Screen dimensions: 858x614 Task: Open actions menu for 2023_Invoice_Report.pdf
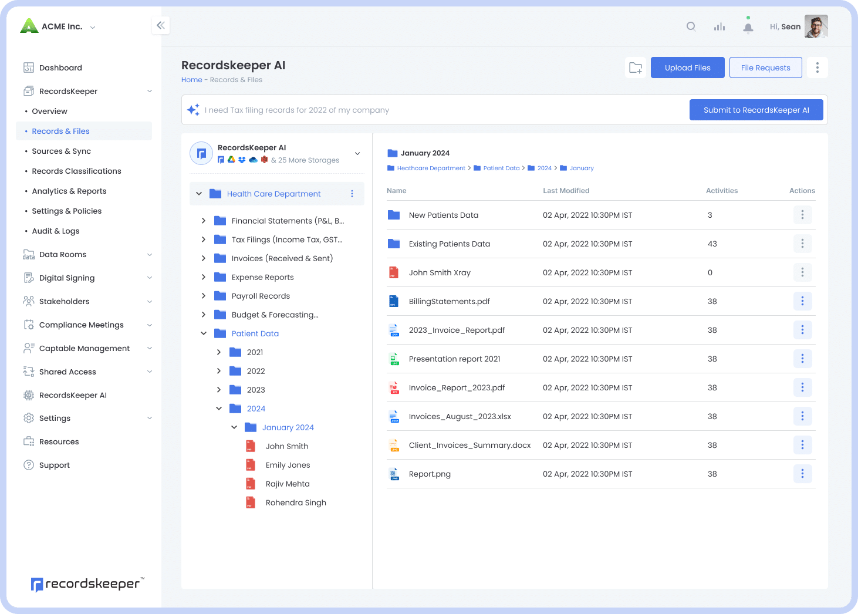[x=802, y=330]
